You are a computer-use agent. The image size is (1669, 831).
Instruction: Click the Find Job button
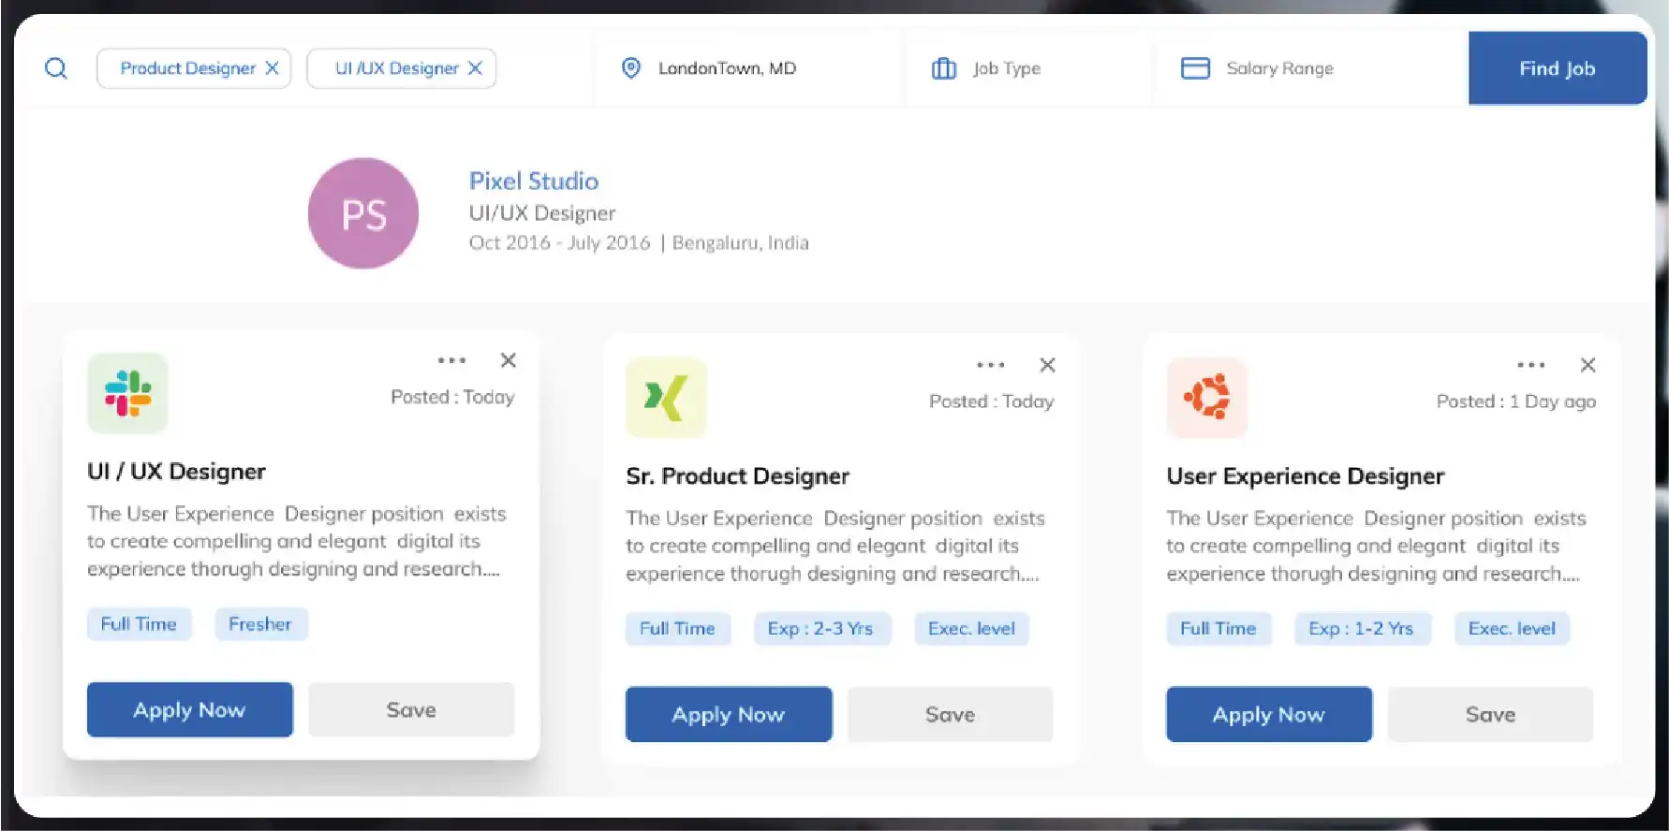click(x=1557, y=68)
